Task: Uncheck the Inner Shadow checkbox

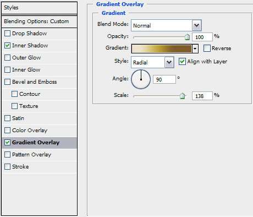Action: [7, 46]
